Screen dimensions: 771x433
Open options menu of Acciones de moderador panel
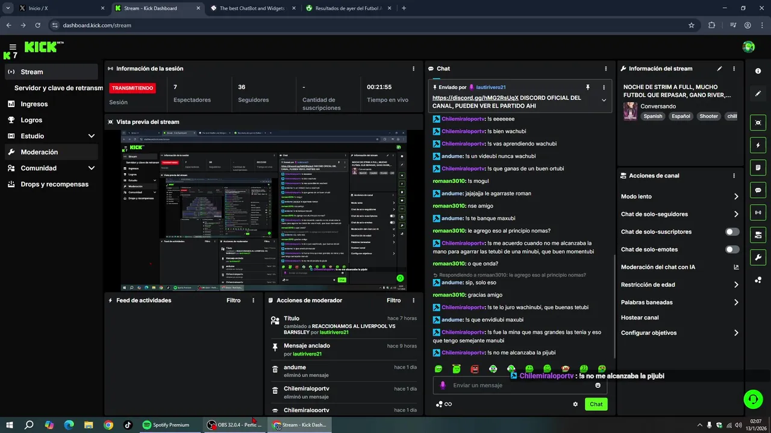tap(413, 300)
